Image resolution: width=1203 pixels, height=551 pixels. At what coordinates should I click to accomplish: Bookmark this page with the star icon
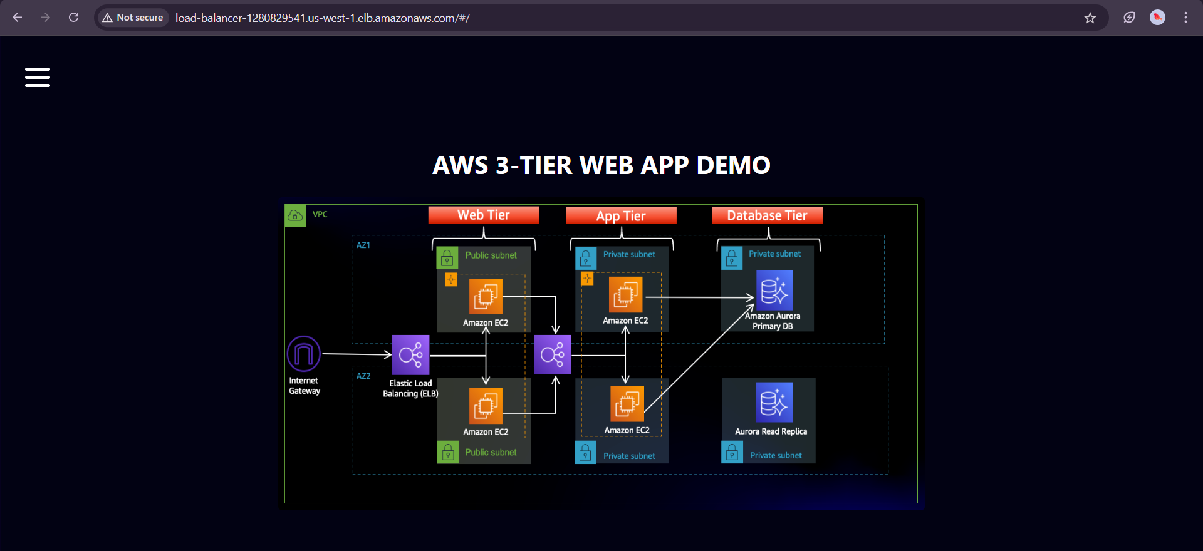(1090, 18)
